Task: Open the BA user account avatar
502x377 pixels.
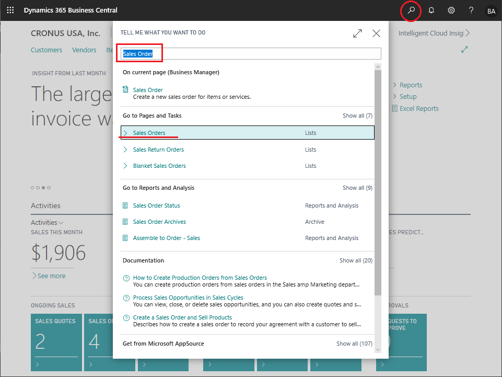Action: [491, 11]
